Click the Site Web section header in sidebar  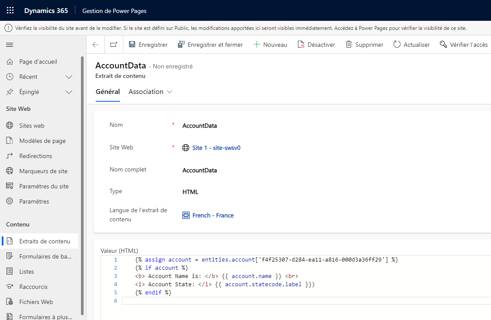19,109
